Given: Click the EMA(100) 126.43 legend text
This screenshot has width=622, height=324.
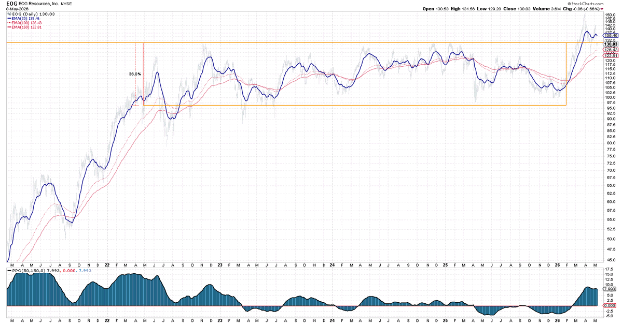Looking at the screenshot, I should [26, 23].
